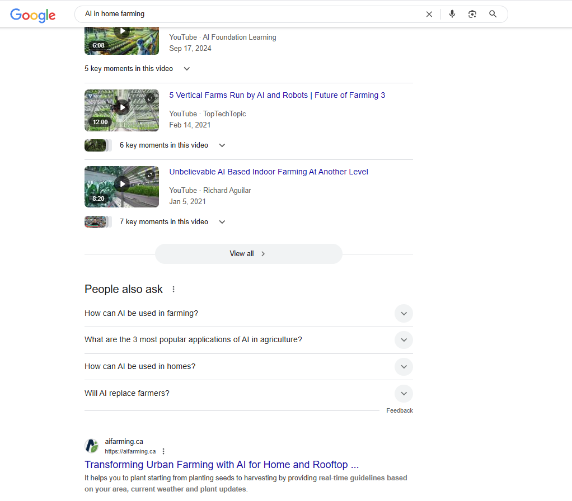Click small key moments thumbnail for TopTechTopic video
The width and height of the screenshot is (572, 501).
coord(98,145)
